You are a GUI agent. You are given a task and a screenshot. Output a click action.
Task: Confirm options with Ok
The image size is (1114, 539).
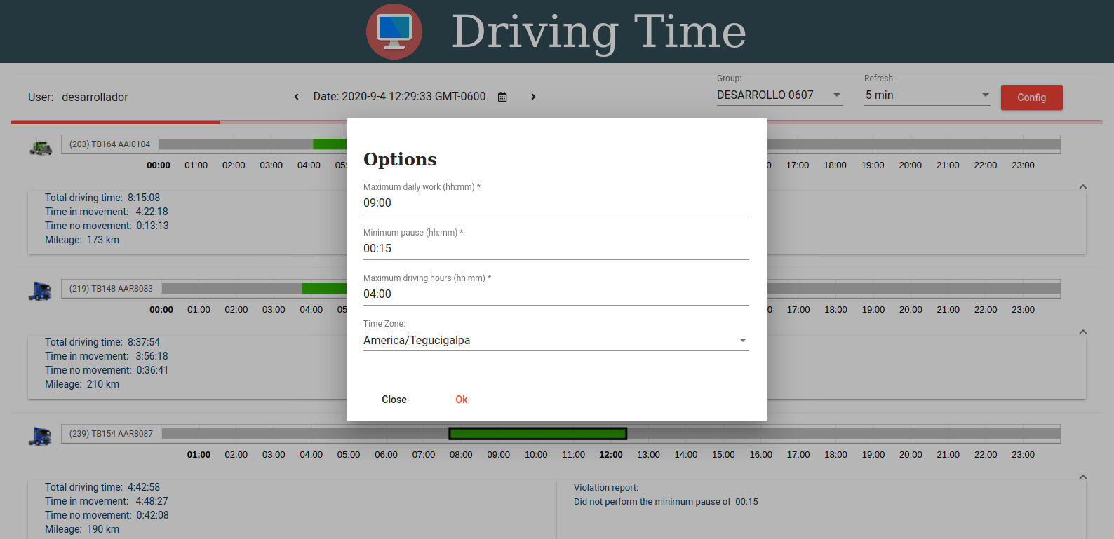tap(461, 400)
